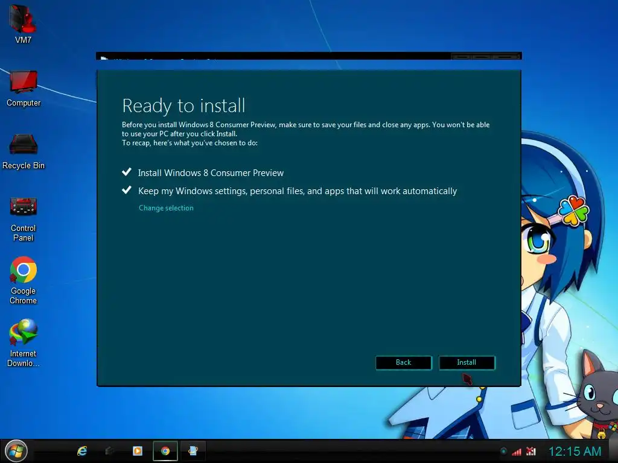The image size is (618, 463).
Task: Open the Windows Start orb
Action: click(x=16, y=451)
